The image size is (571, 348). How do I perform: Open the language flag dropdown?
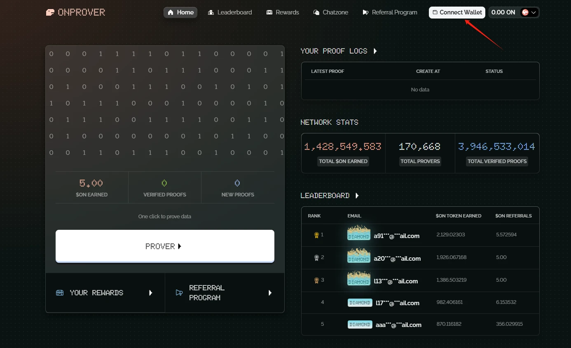[x=529, y=12]
